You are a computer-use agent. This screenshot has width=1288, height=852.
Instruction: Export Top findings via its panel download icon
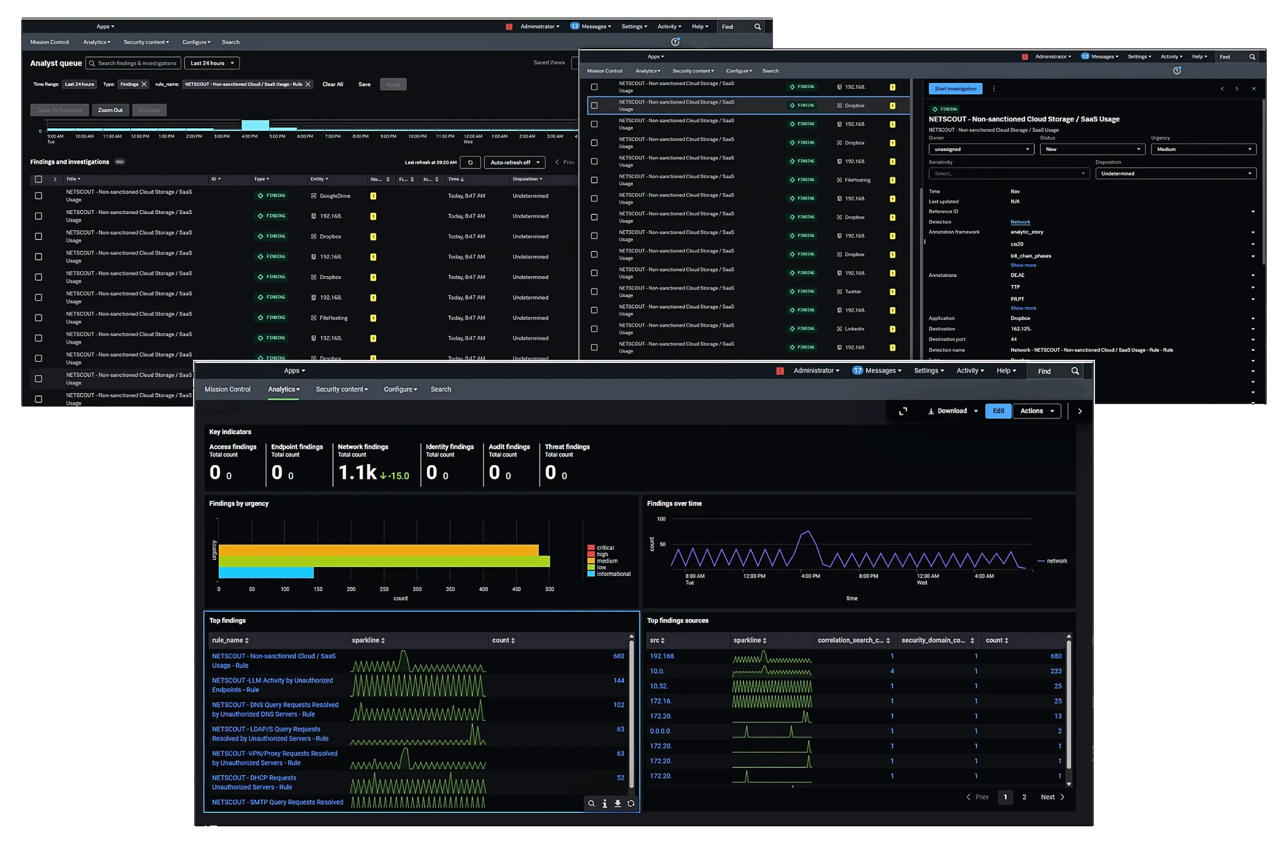click(618, 804)
